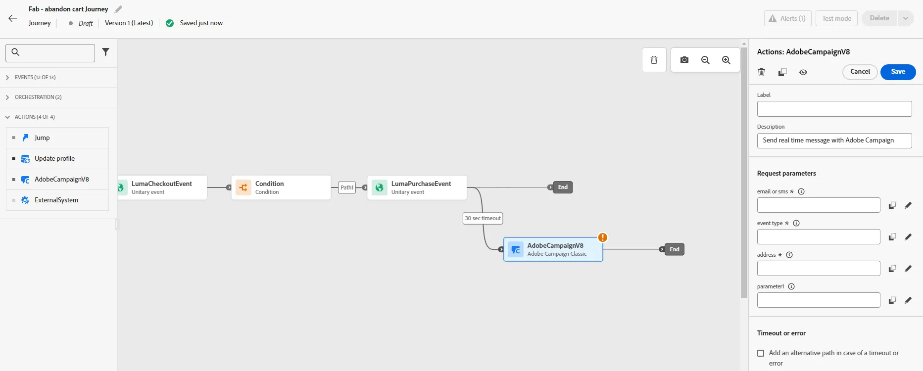Click the Label input field
This screenshot has width=923, height=371.
coord(834,109)
